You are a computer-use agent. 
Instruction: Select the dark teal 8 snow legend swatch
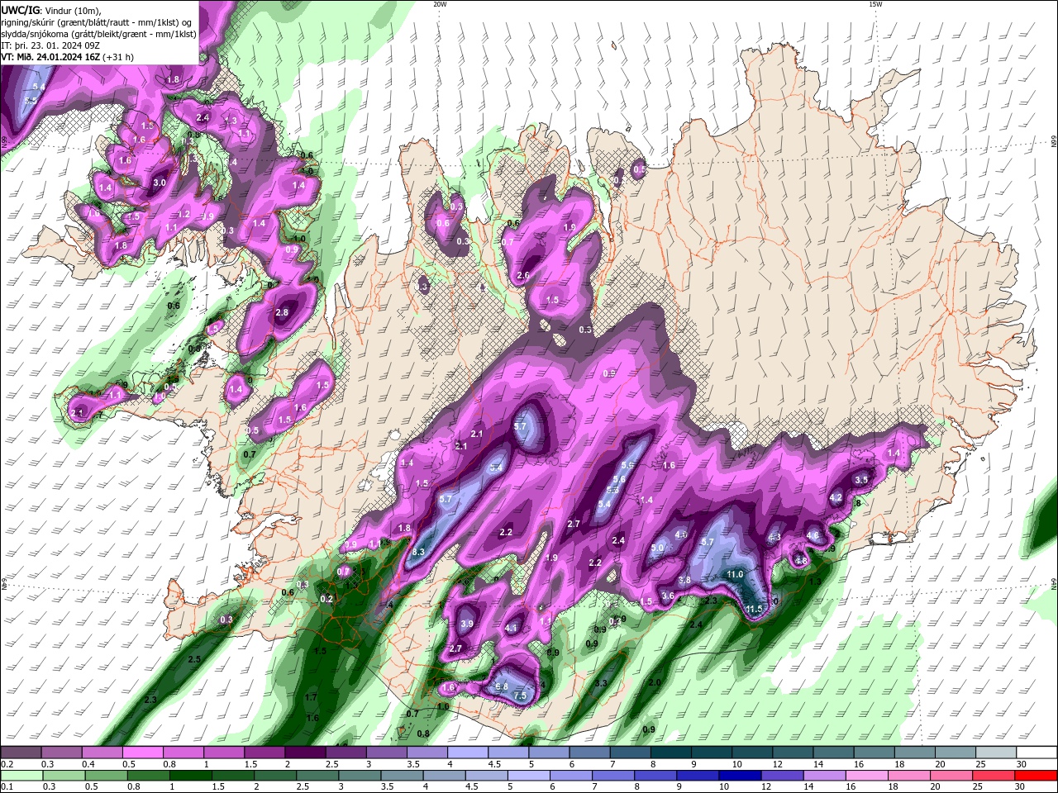pyautogui.click(x=671, y=753)
